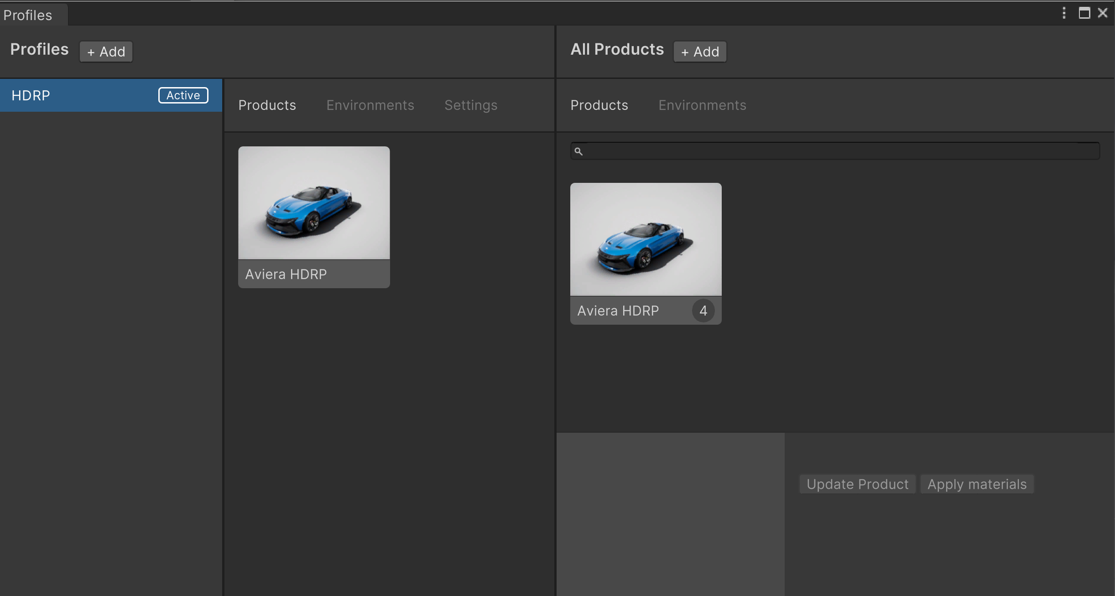Open the Environments tab under All Products

(702, 105)
